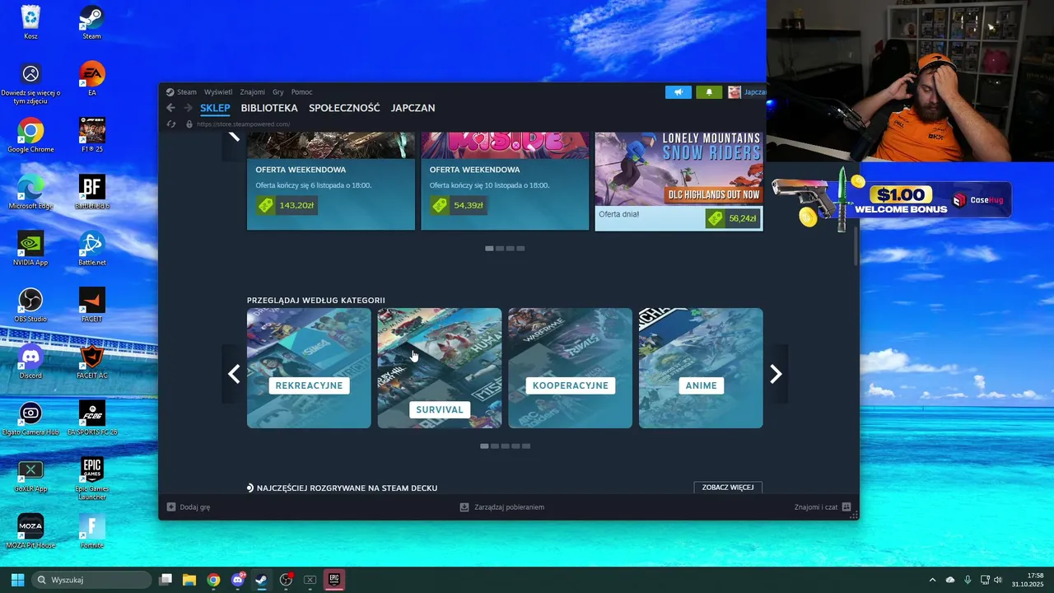
Task: Show previous categories with the left arrow
Action: tap(234, 374)
